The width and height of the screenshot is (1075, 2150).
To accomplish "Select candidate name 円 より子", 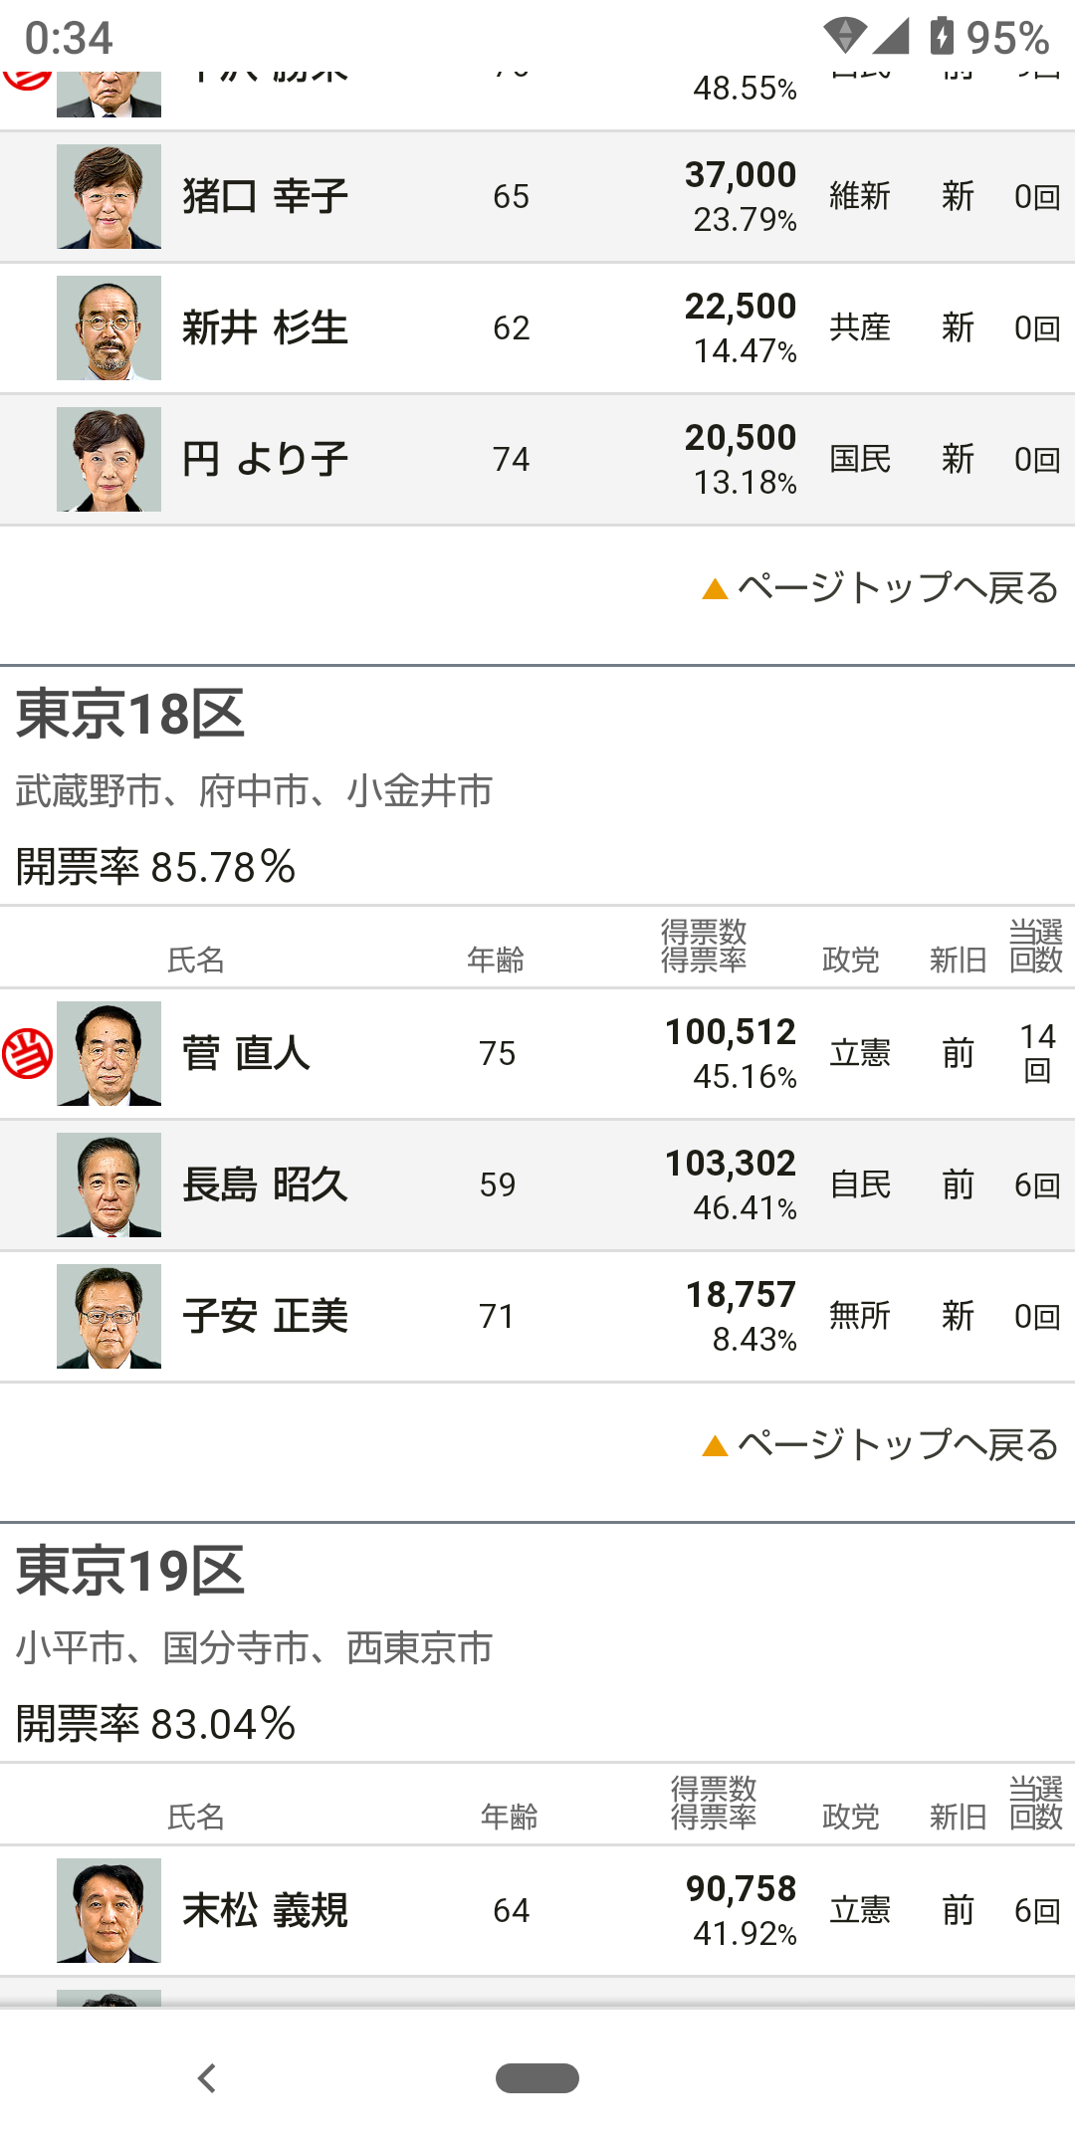I will coord(265,459).
